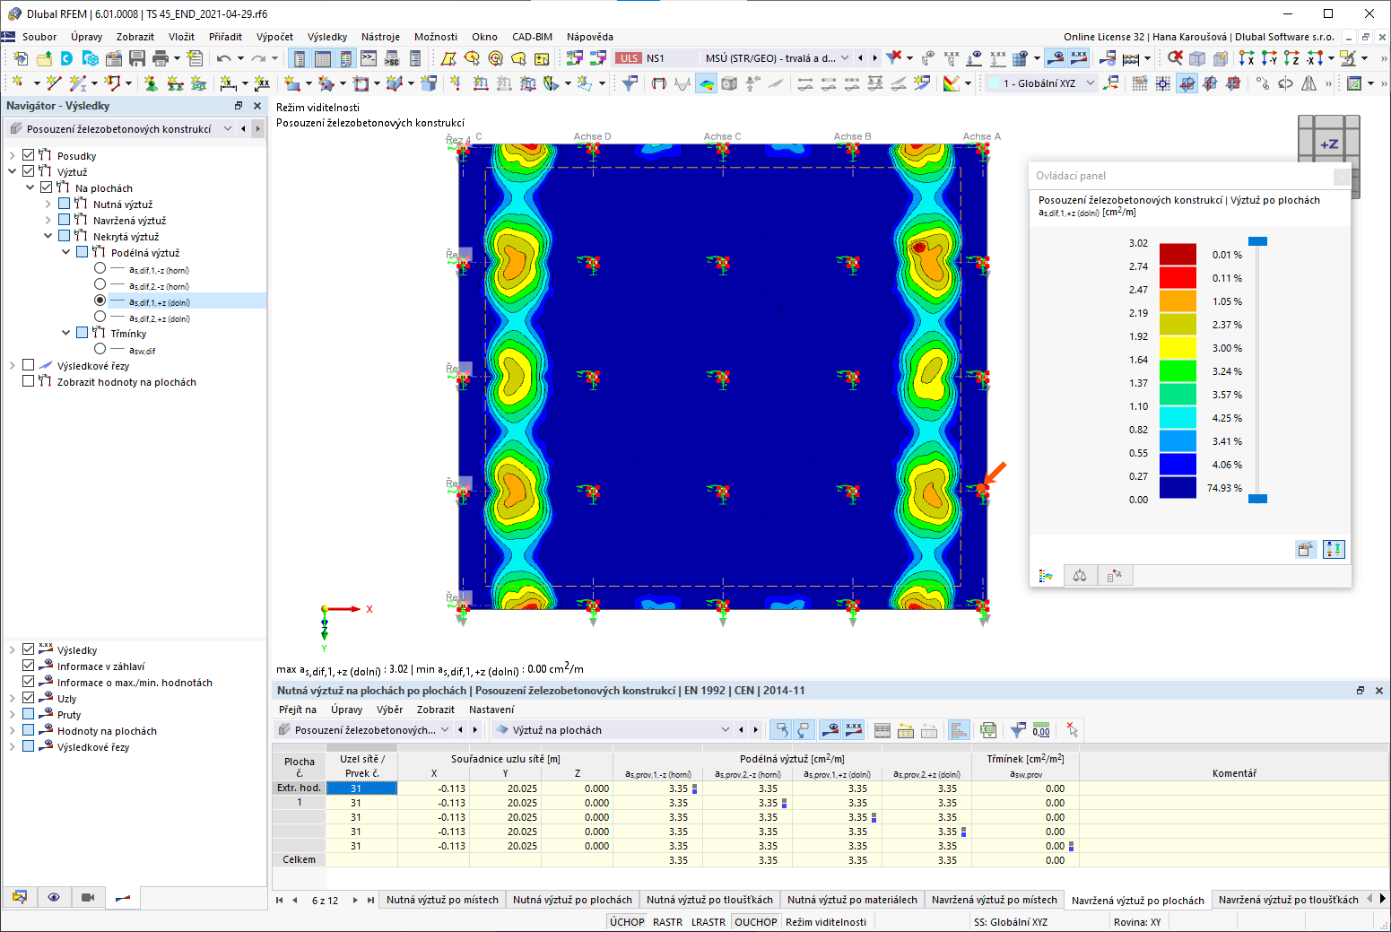This screenshot has height=932, width=1391.
Task: Open the MSÚ (STR/GEO) design situation dropdown
Action: pyautogui.click(x=777, y=58)
